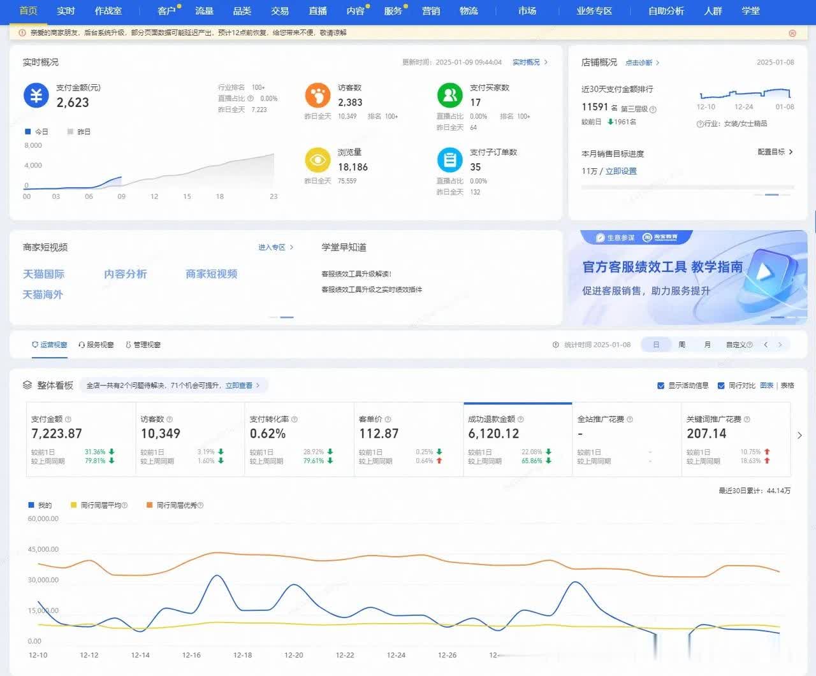
Task: Go to the 流量 navigation tab
Action: coord(204,11)
